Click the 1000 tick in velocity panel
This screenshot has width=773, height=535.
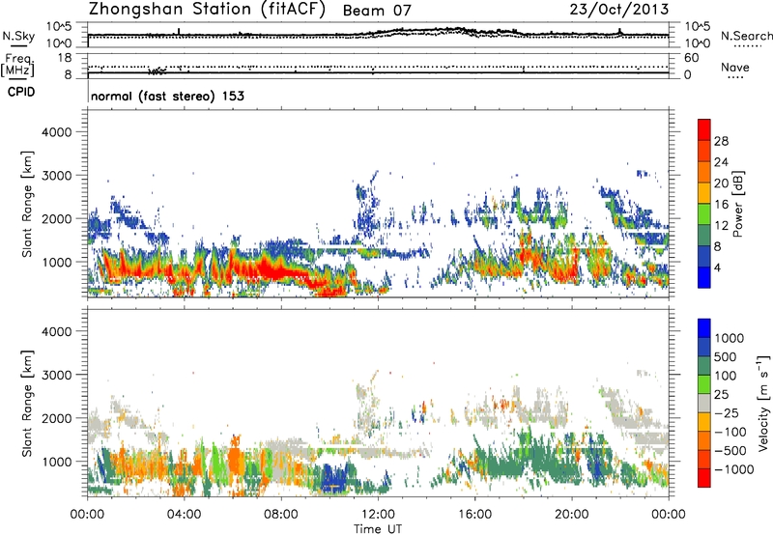(x=56, y=462)
